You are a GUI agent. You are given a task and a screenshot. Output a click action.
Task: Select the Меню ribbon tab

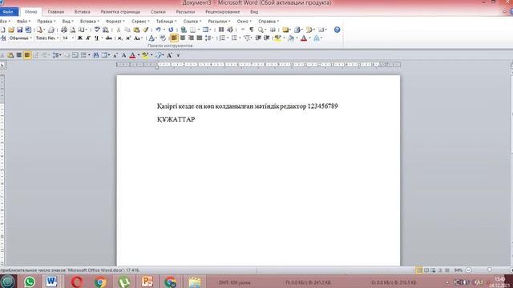31,12
